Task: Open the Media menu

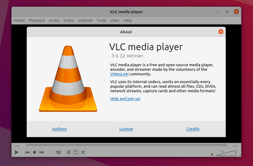Action: (x=19, y=20)
